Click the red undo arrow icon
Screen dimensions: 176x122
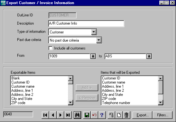click(94, 115)
